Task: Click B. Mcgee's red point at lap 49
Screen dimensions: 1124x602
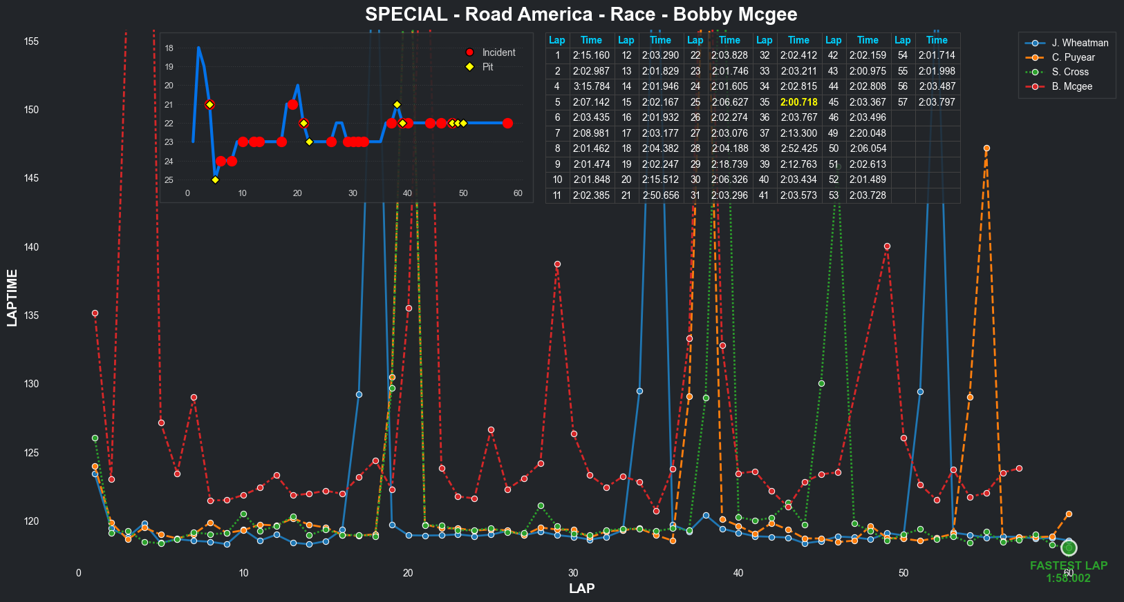Action: pyautogui.click(x=887, y=246)
